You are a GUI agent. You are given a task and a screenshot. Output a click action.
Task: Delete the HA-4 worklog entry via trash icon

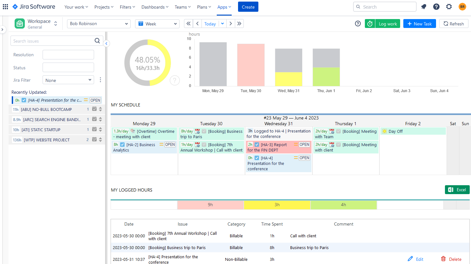[444, 259]
